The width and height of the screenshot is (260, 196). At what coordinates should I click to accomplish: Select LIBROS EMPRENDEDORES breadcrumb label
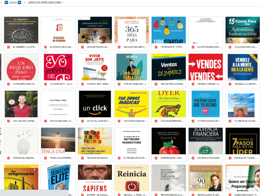pos(45,3)
